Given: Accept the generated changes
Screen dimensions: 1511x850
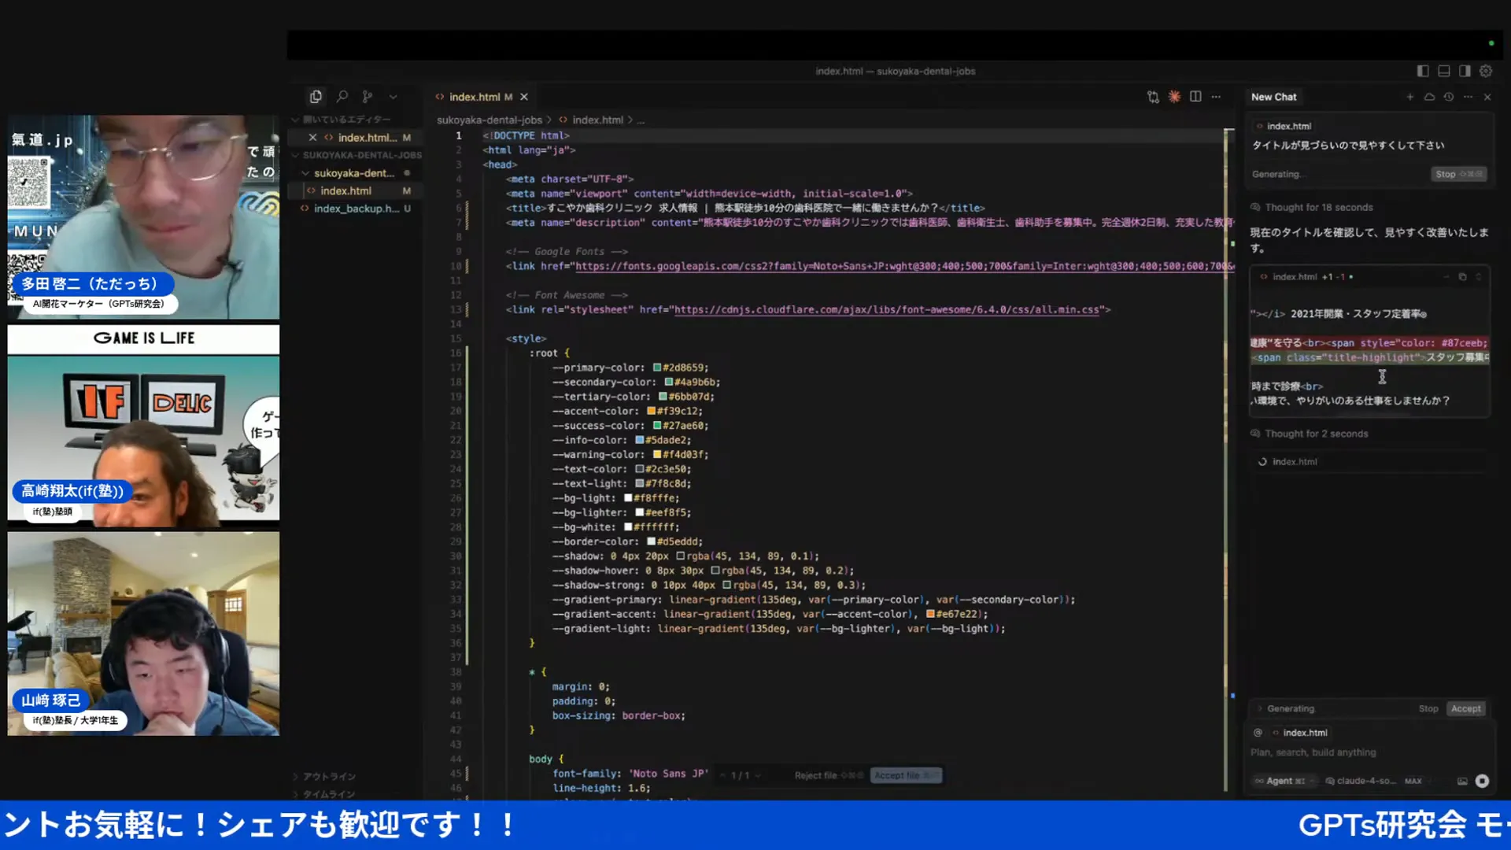Looking at the screenshot, I should [x=1465, y=708].
